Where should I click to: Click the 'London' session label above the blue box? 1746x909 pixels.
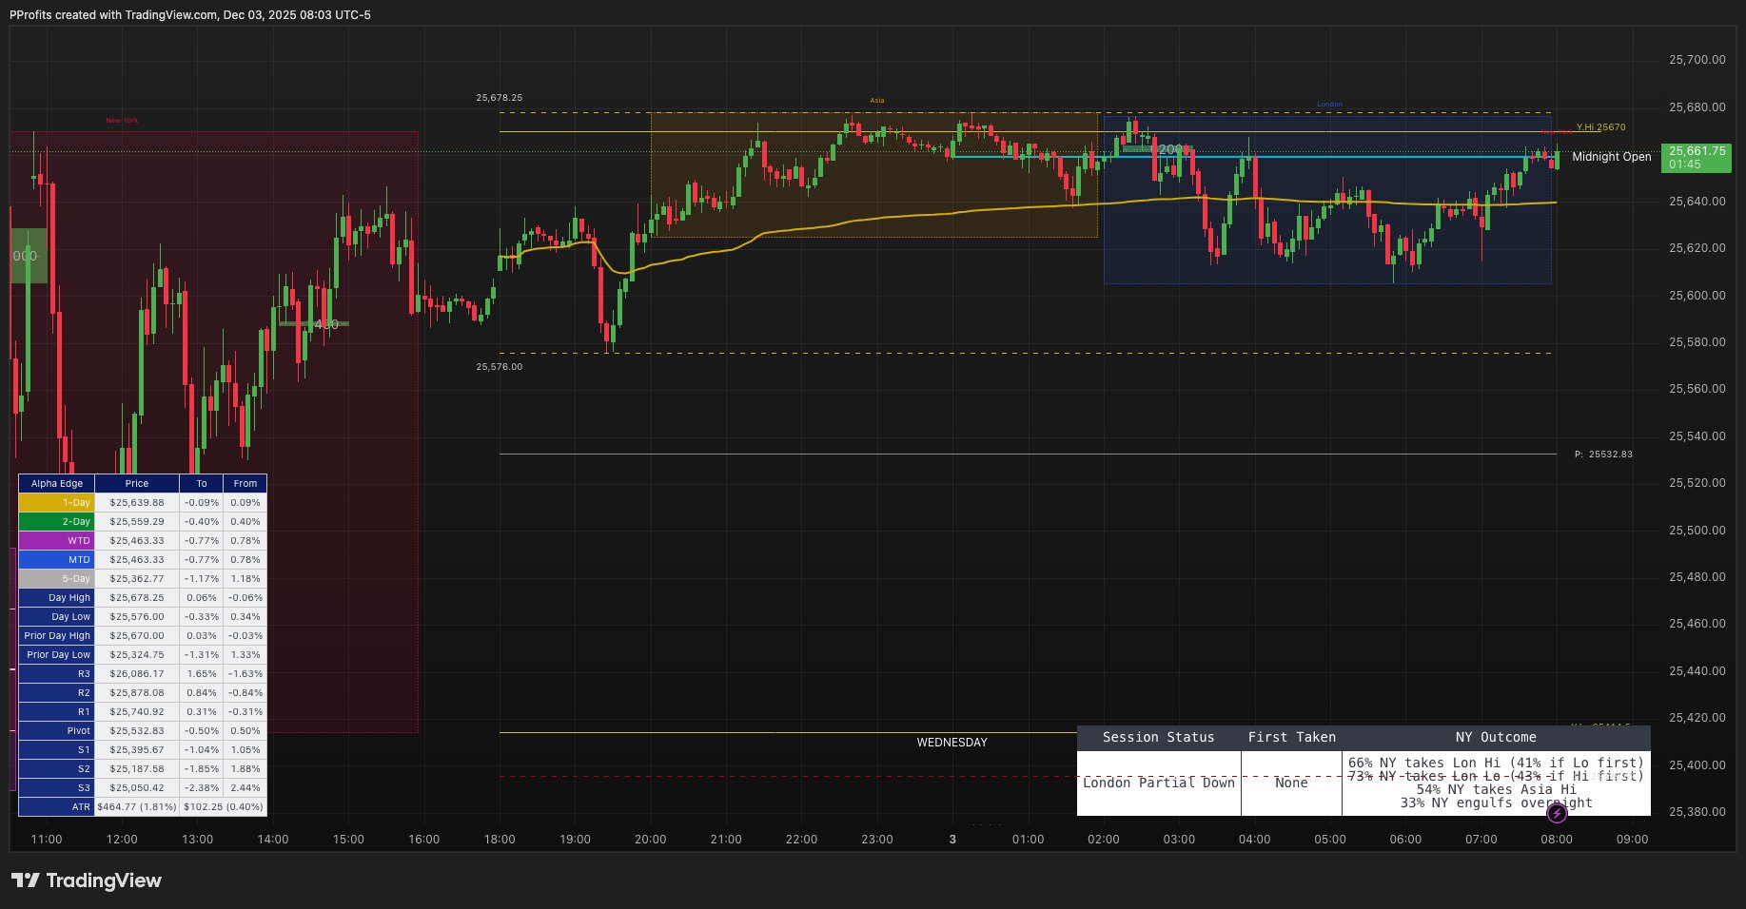1329,103
